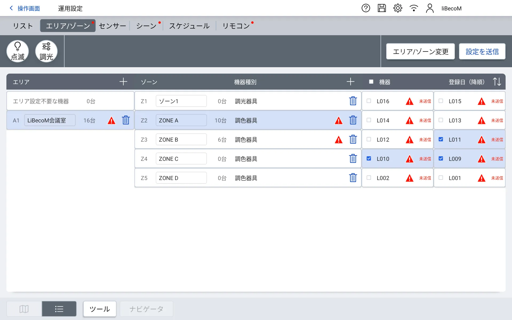Go back to 操作画面 via chevron
512x320 pixels.
(11, 8)
